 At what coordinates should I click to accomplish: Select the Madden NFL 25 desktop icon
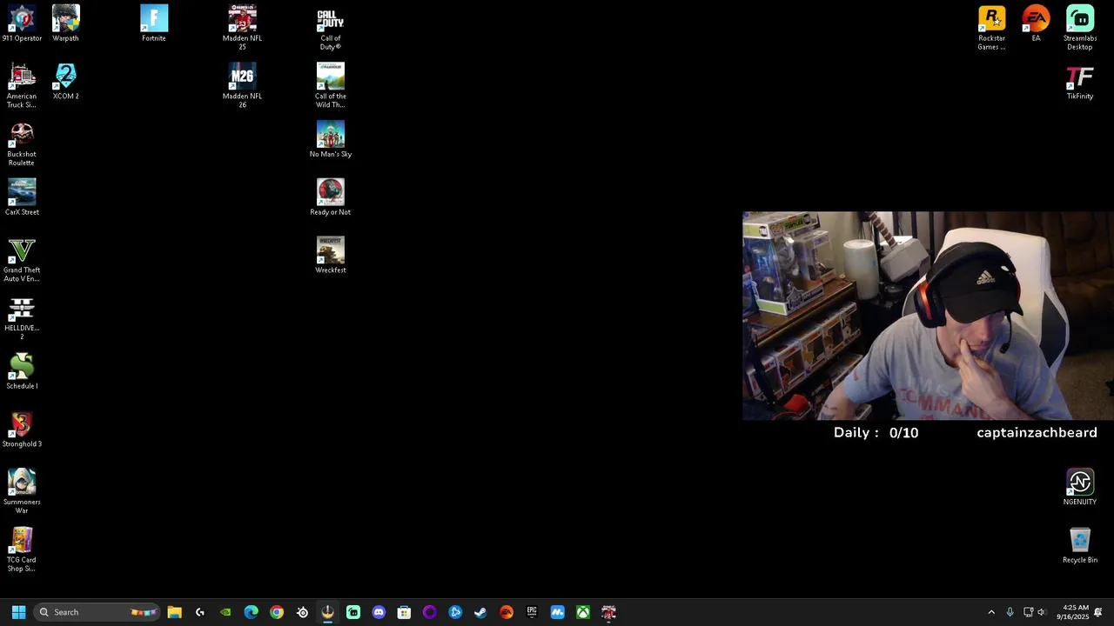(242, 28)
